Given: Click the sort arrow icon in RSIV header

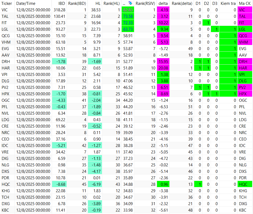Looking at the screenshot, I should (130, 3).
